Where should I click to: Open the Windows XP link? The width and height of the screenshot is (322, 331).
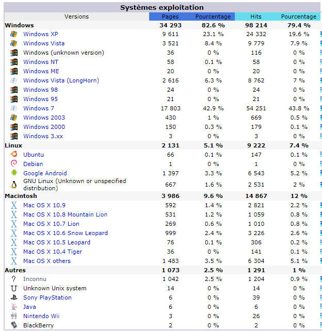(x=41, y=34)
